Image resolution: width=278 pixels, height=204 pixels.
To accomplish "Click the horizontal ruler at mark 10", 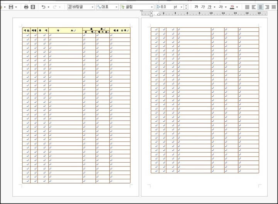I will click(x=211, y=13).
